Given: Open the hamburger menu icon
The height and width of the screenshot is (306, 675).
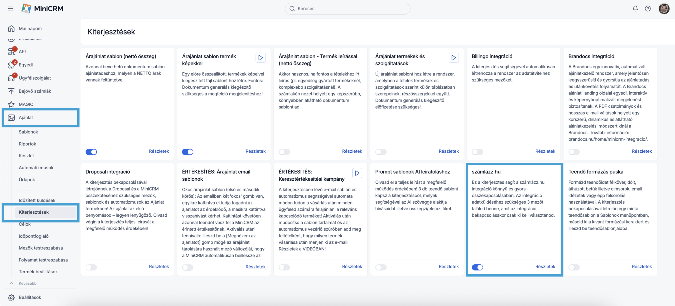Looking at the screenshot, I should pyautogui.click(x=11, y=8).
